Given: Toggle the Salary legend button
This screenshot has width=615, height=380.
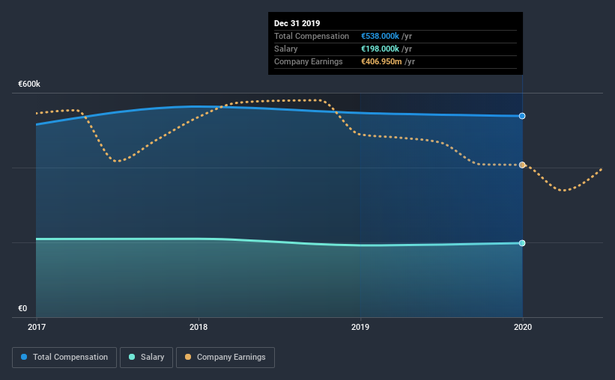Looking at the screenshot, I should pyautogui.click(x=146, y=358).
